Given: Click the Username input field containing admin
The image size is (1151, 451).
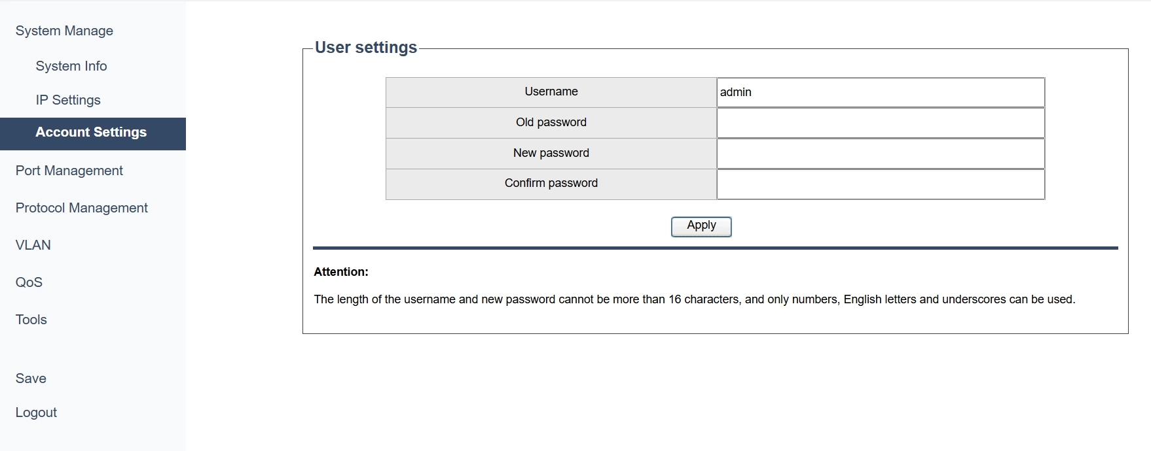Looking at the screenshot, I should click(880, 92).
